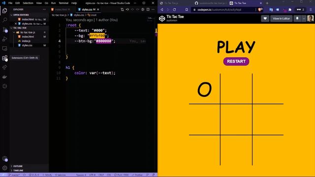Viewport: 315px width, 177px height.
Task: Click the root breadcrumb item
Action: [94, 15]
